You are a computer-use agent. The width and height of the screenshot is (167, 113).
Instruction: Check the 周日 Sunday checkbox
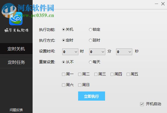(80, 85)
